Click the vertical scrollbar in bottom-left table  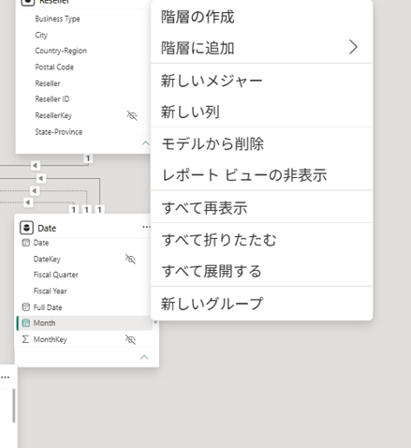click(x=14, y=406)
